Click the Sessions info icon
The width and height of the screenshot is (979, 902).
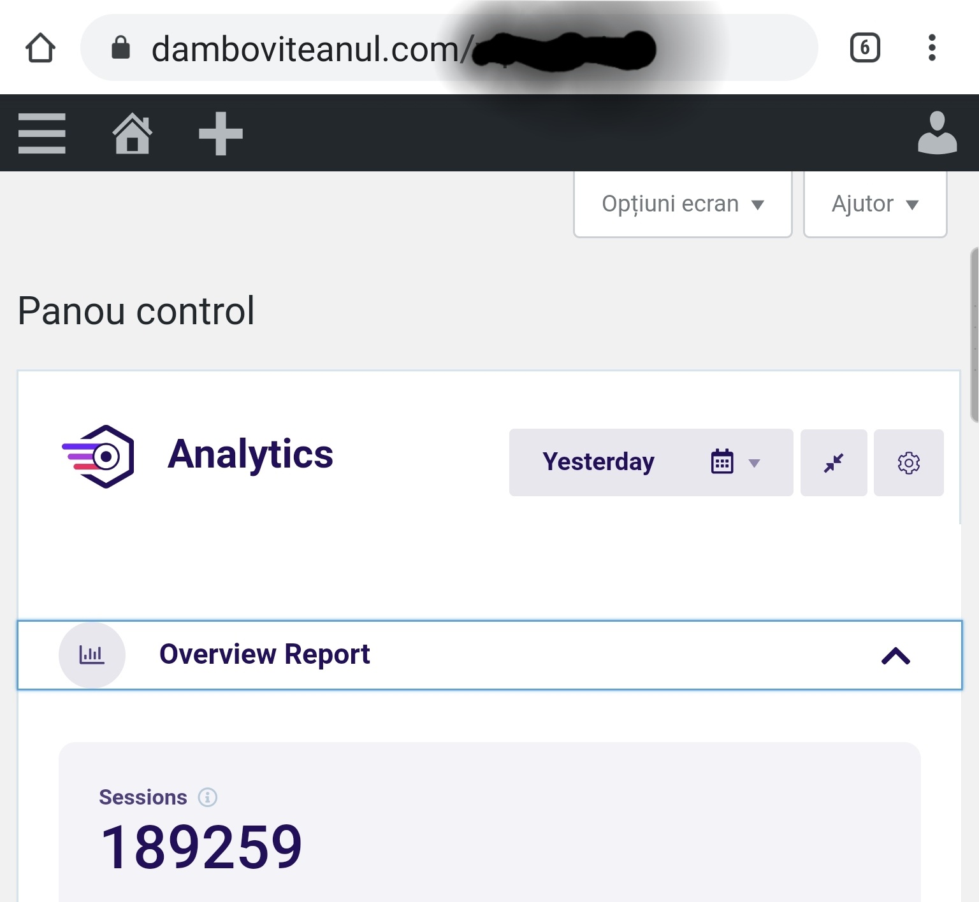point(207,797)
